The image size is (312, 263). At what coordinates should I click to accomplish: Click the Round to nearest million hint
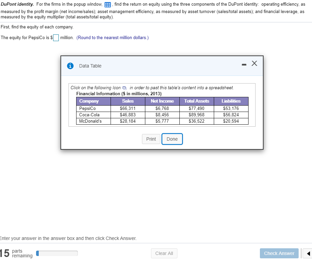tap(113, 38)
